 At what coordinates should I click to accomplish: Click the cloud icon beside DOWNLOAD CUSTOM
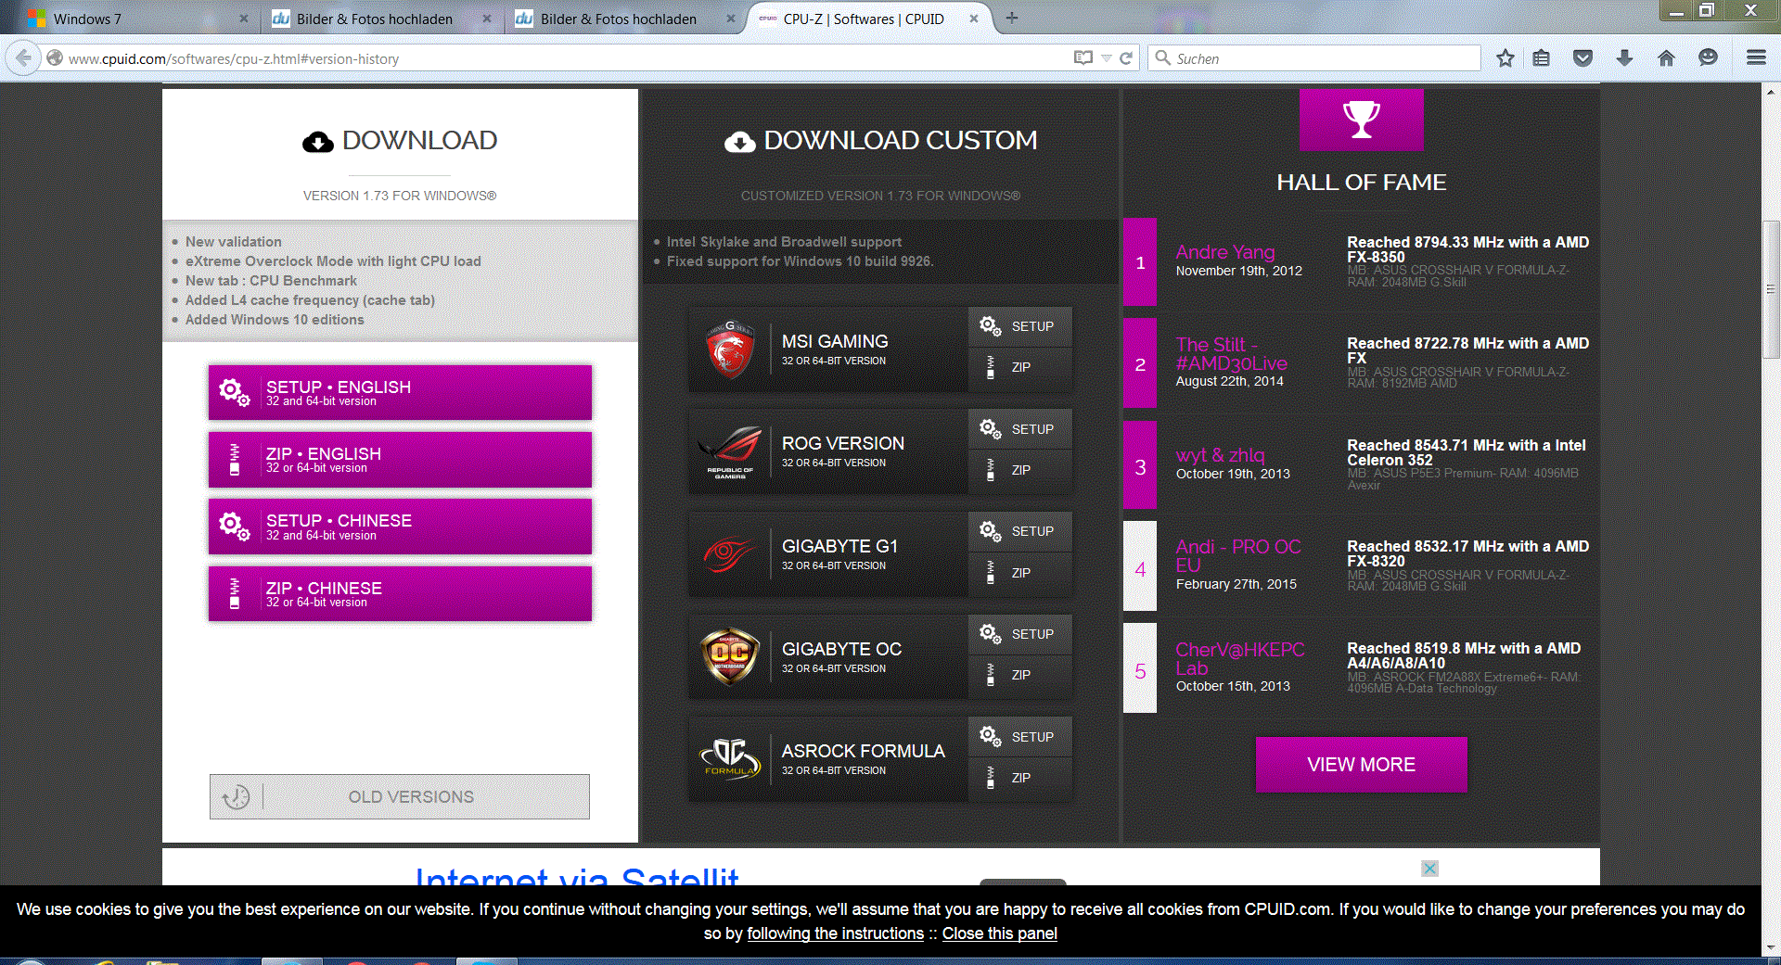tap(739, 142)
